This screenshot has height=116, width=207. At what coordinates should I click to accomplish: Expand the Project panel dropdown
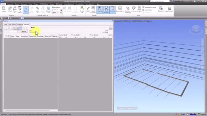[11, 15]
